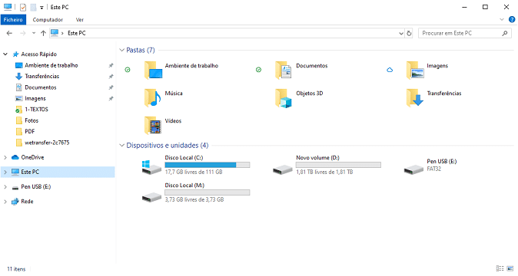Click the Novo volume (D:) usage bar
518x276 pixels.
point(338,165)
